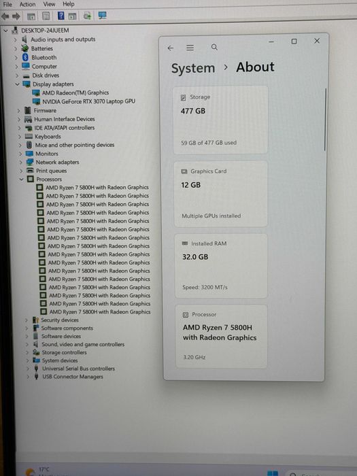Click the Keyboards category icon
Viewport: 357px width, 476px height.
tap(29, 137)
